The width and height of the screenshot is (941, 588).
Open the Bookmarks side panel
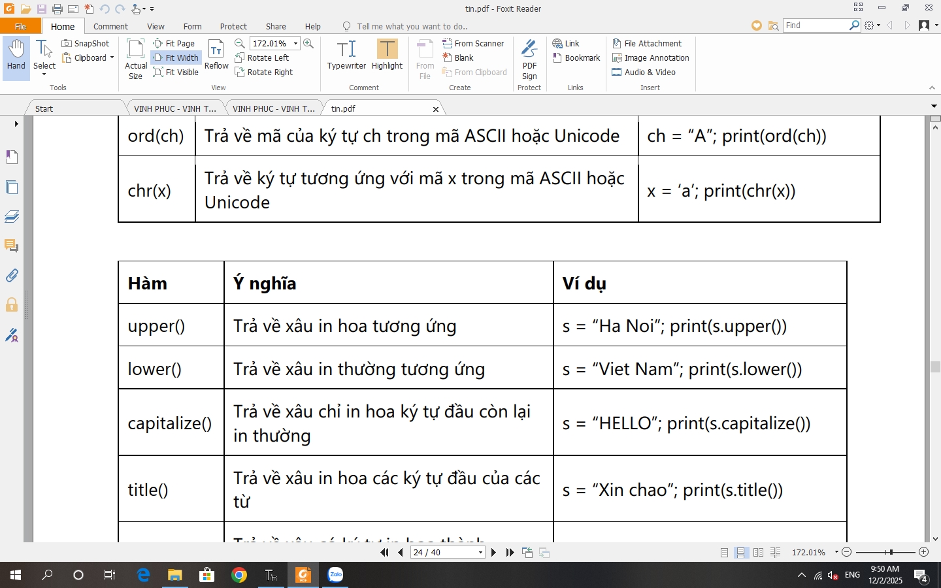pos(12,157)
